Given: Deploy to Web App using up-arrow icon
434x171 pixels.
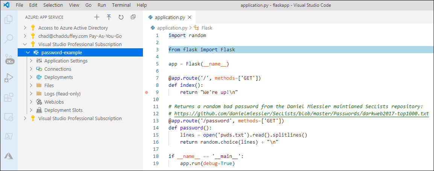Looking at the screenshot, I should point(109,17).
